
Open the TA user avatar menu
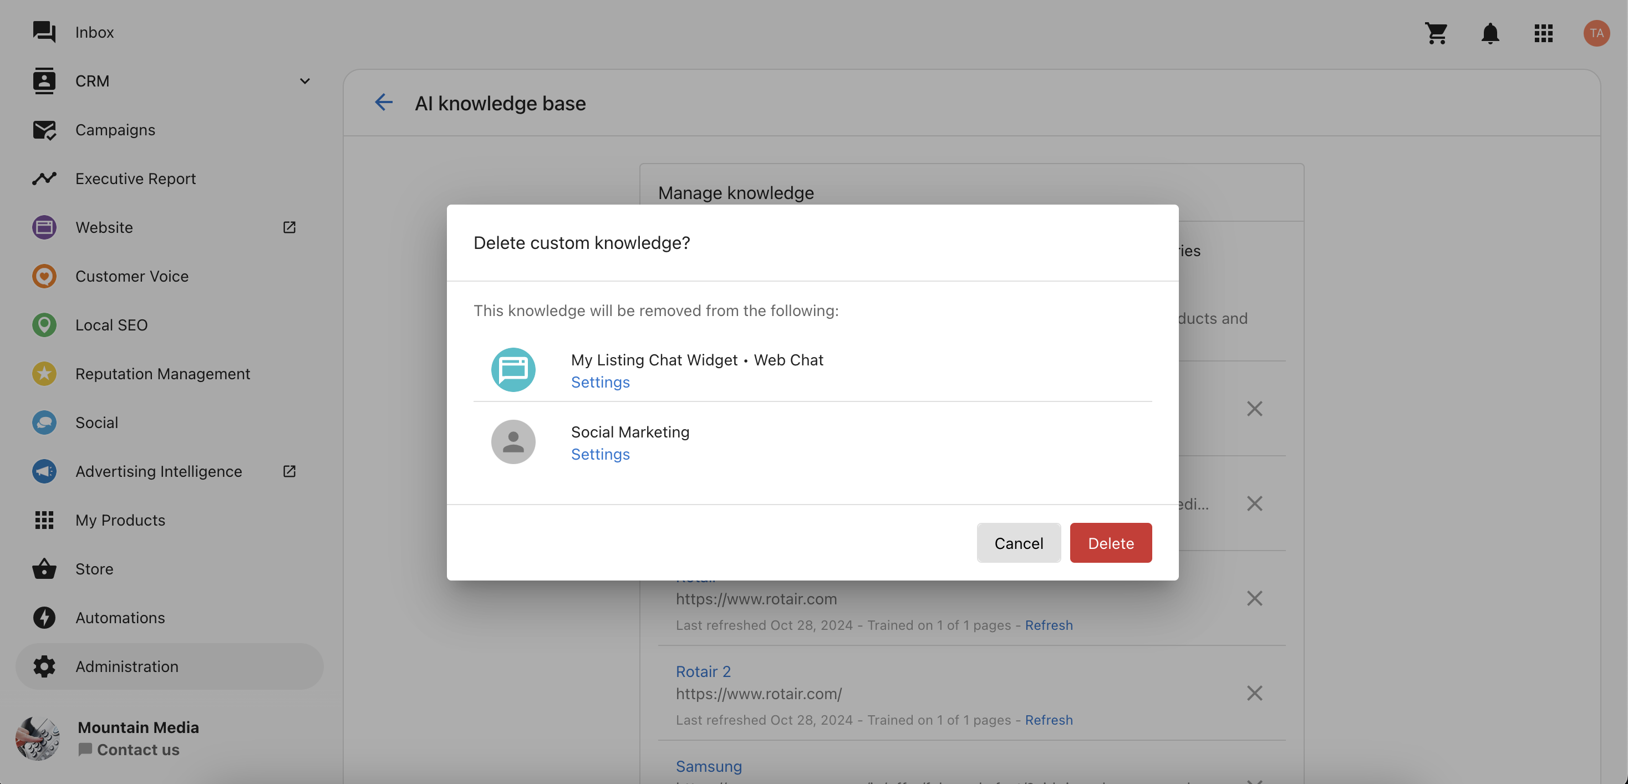1596,33
